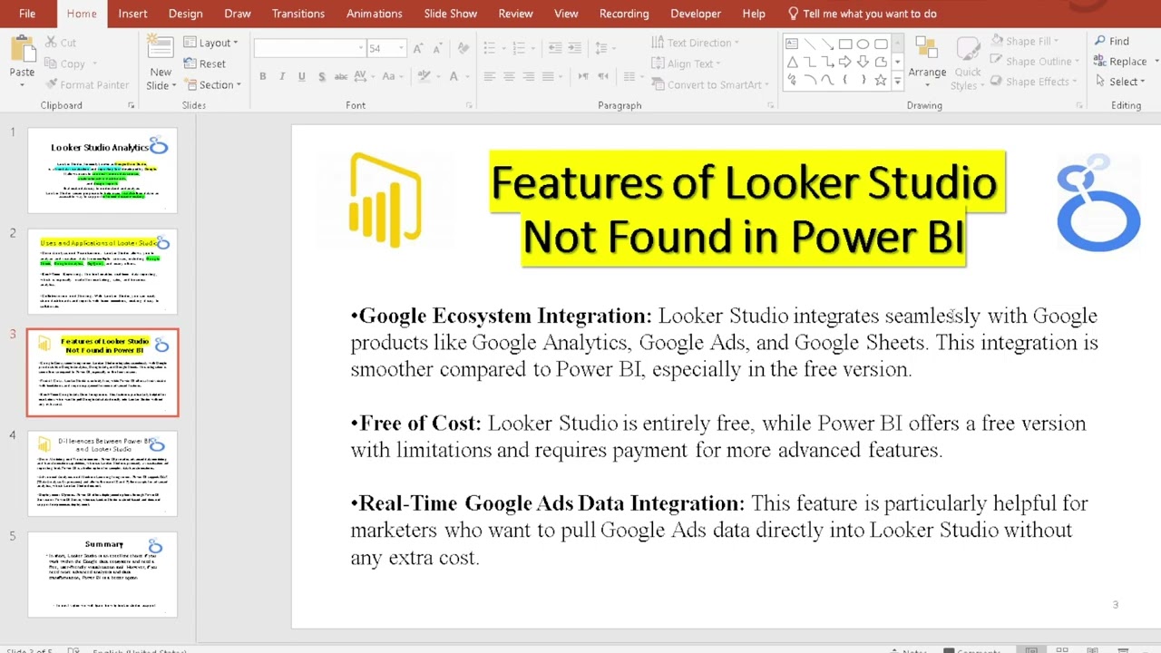Select the Isosceles Triangle shape
This screenshot has height=653, width=1161.
click(792, 62)
